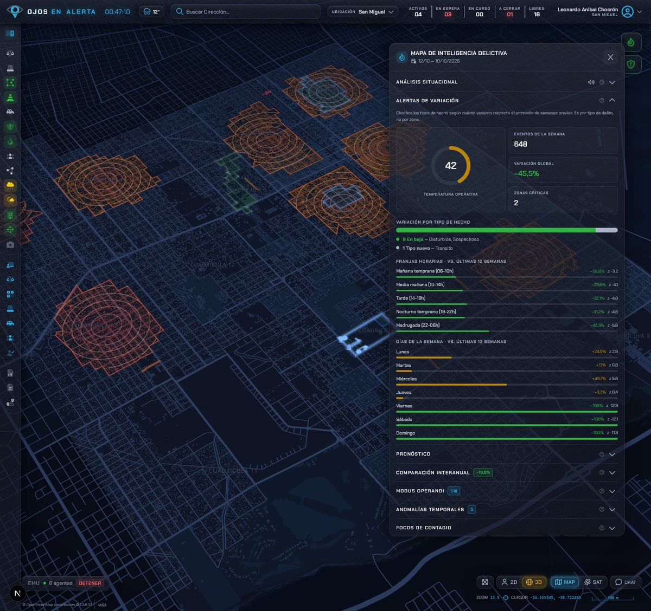The width and height of the screenshot is (651, 611).
Task: Click the green shield button at top right
Action: (631, 64)
